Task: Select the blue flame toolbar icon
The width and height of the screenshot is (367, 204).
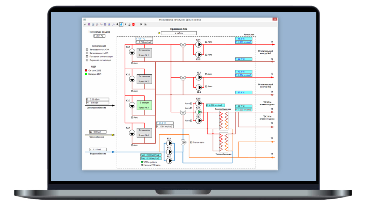Action: (x=121, y=24)
